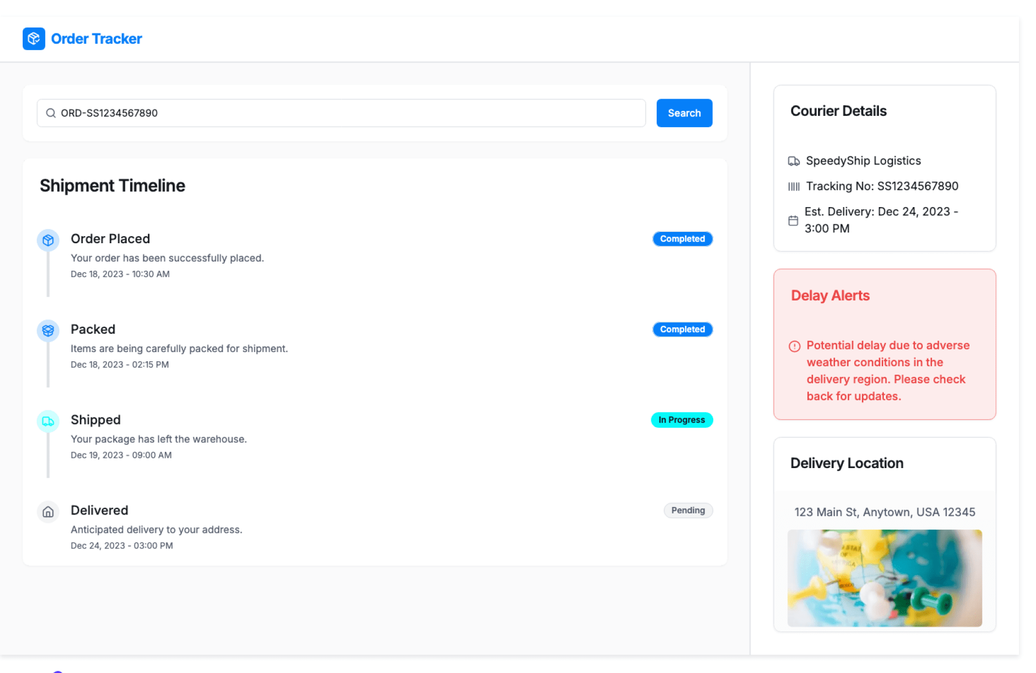
Task: Click the address 123 Main St, Anytown
Action: click(x=884, y=512)
